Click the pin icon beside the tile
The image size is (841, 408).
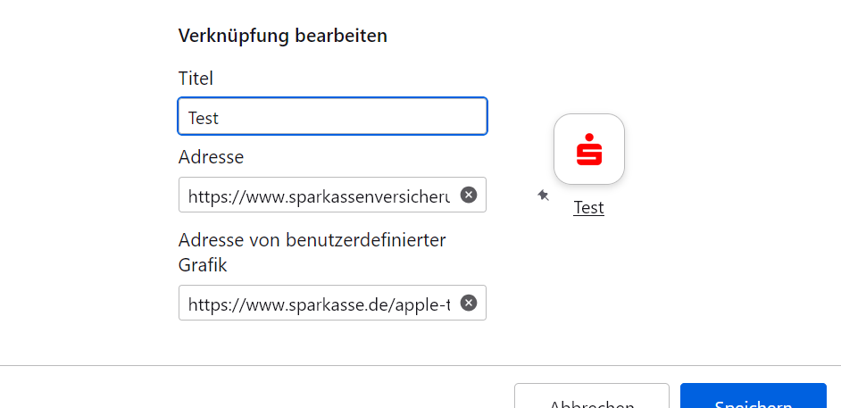pyautogui.click(x=543, y=195)
